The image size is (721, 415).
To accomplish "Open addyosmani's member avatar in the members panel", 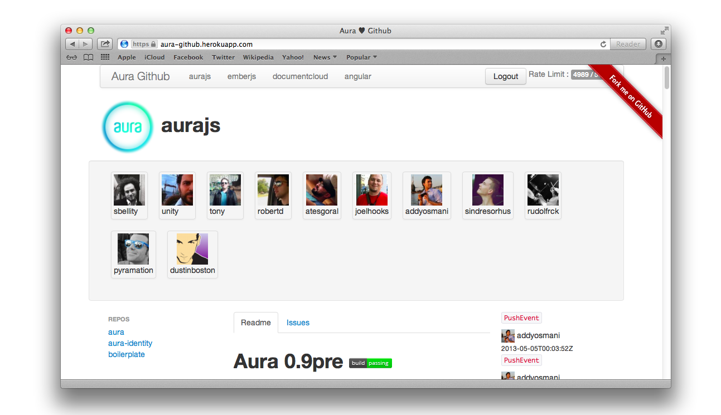I will tap(427, 190).
